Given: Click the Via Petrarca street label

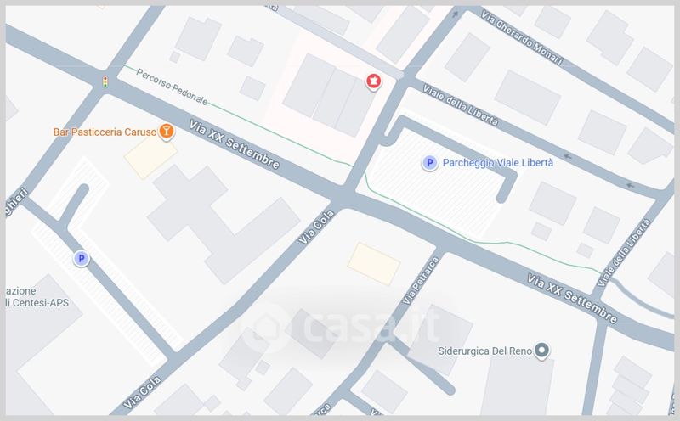Looking at the screenshot, I should 421,281.
